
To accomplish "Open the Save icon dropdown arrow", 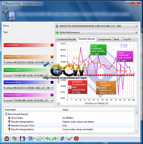I will pyautogui.click(x=26, y=139).
